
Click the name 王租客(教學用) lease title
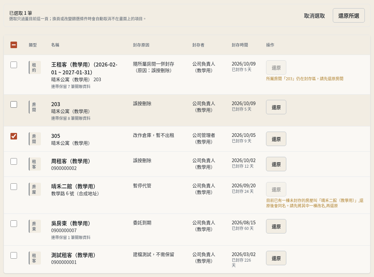tap(84, 68)
